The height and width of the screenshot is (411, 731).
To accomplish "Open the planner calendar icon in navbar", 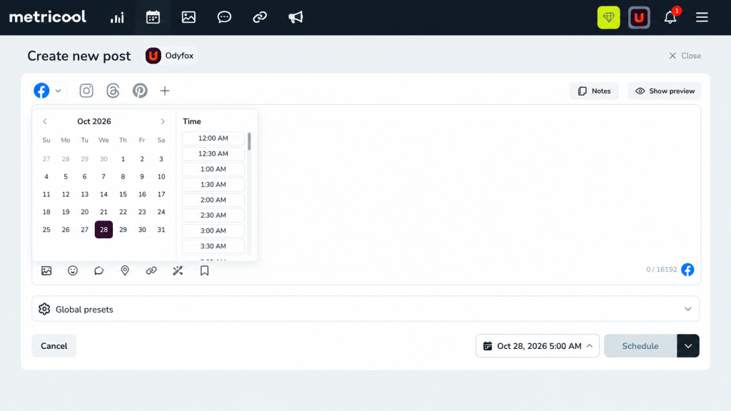I will (153, 18).
